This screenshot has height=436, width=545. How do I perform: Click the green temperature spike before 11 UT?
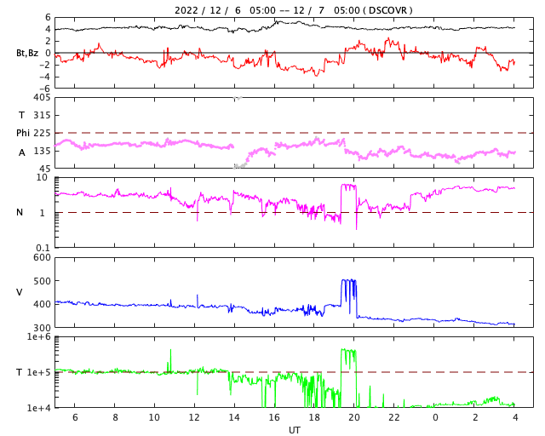(170, 361)
